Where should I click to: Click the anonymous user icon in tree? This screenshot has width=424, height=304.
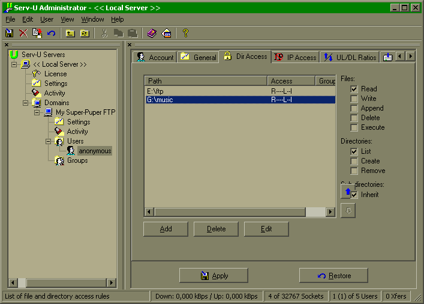(71, 151)
